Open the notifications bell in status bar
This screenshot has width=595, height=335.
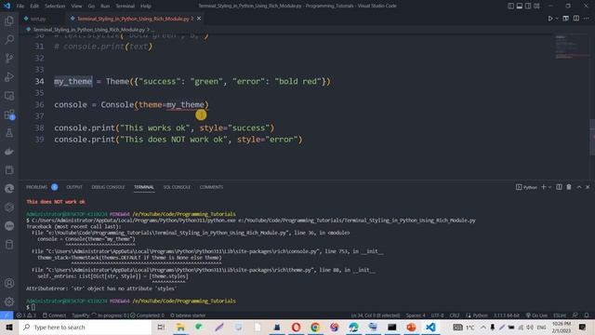[x=587, y=315]
